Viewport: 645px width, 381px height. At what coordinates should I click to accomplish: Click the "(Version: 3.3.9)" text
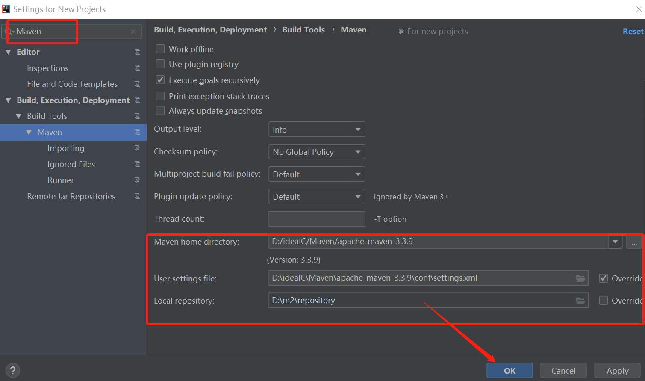coord(294,260)
